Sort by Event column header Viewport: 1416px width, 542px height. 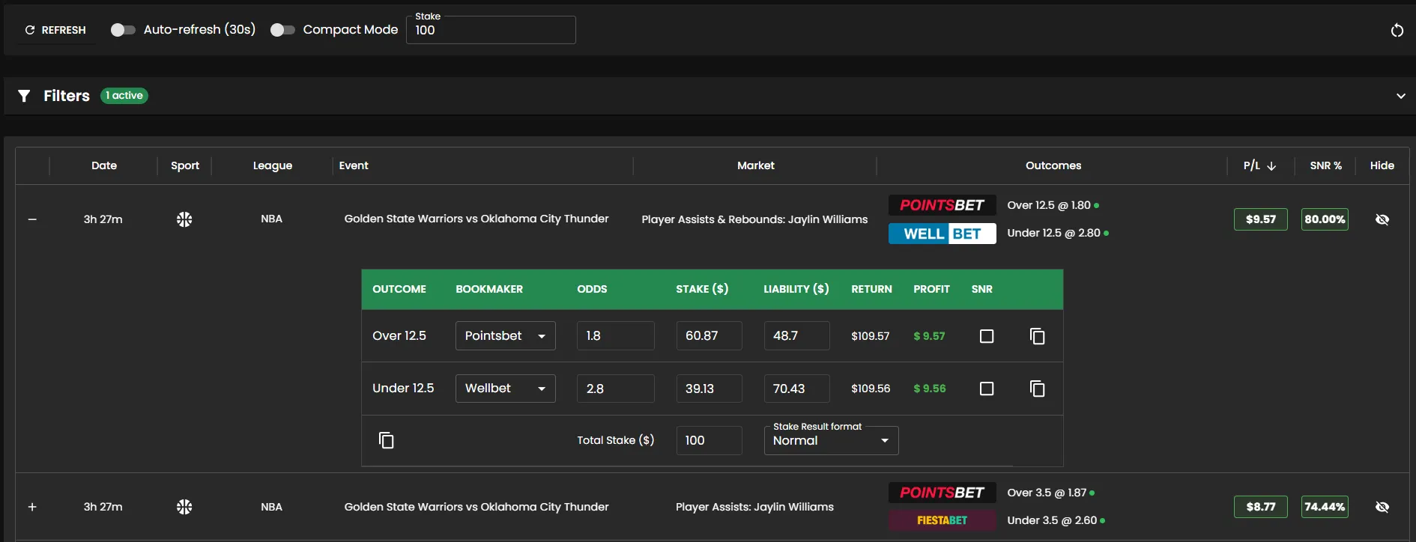coord(354,165)
